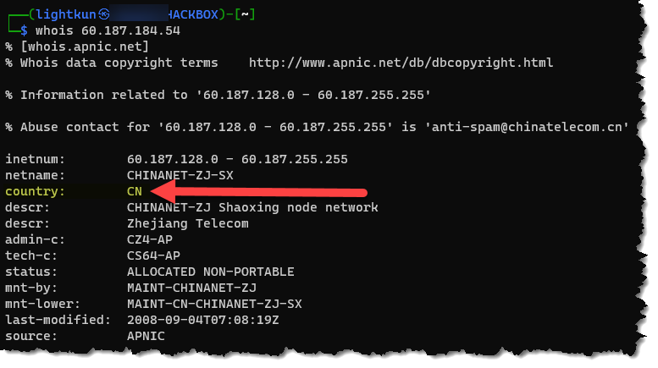The image size is (658, 368).
Task: Click the APNIC source value
Action: click(x=146, y=336)
